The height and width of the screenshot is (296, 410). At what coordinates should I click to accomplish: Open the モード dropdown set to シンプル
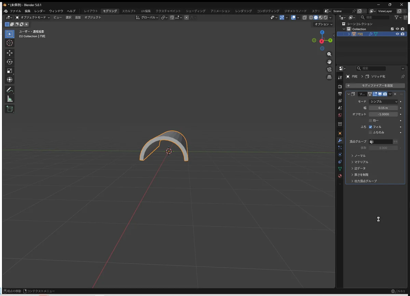pyautogui.click(x=383, y=102)
